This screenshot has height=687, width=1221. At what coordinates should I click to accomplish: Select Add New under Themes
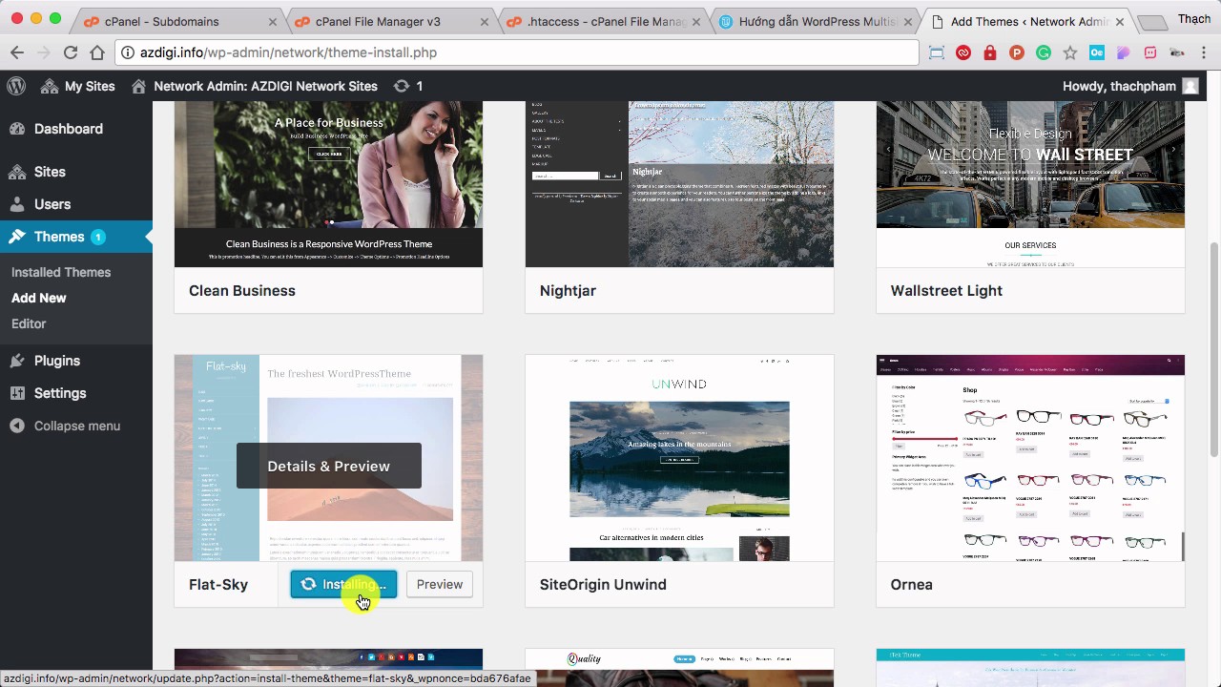click(39, 298)
